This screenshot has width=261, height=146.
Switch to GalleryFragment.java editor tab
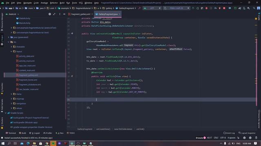pyautogui.click(x=108, y=14)
